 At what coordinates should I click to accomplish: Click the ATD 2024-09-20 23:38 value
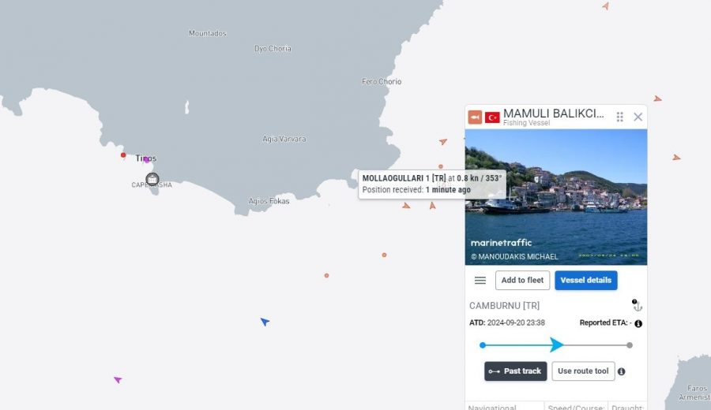tap(516, 322)
